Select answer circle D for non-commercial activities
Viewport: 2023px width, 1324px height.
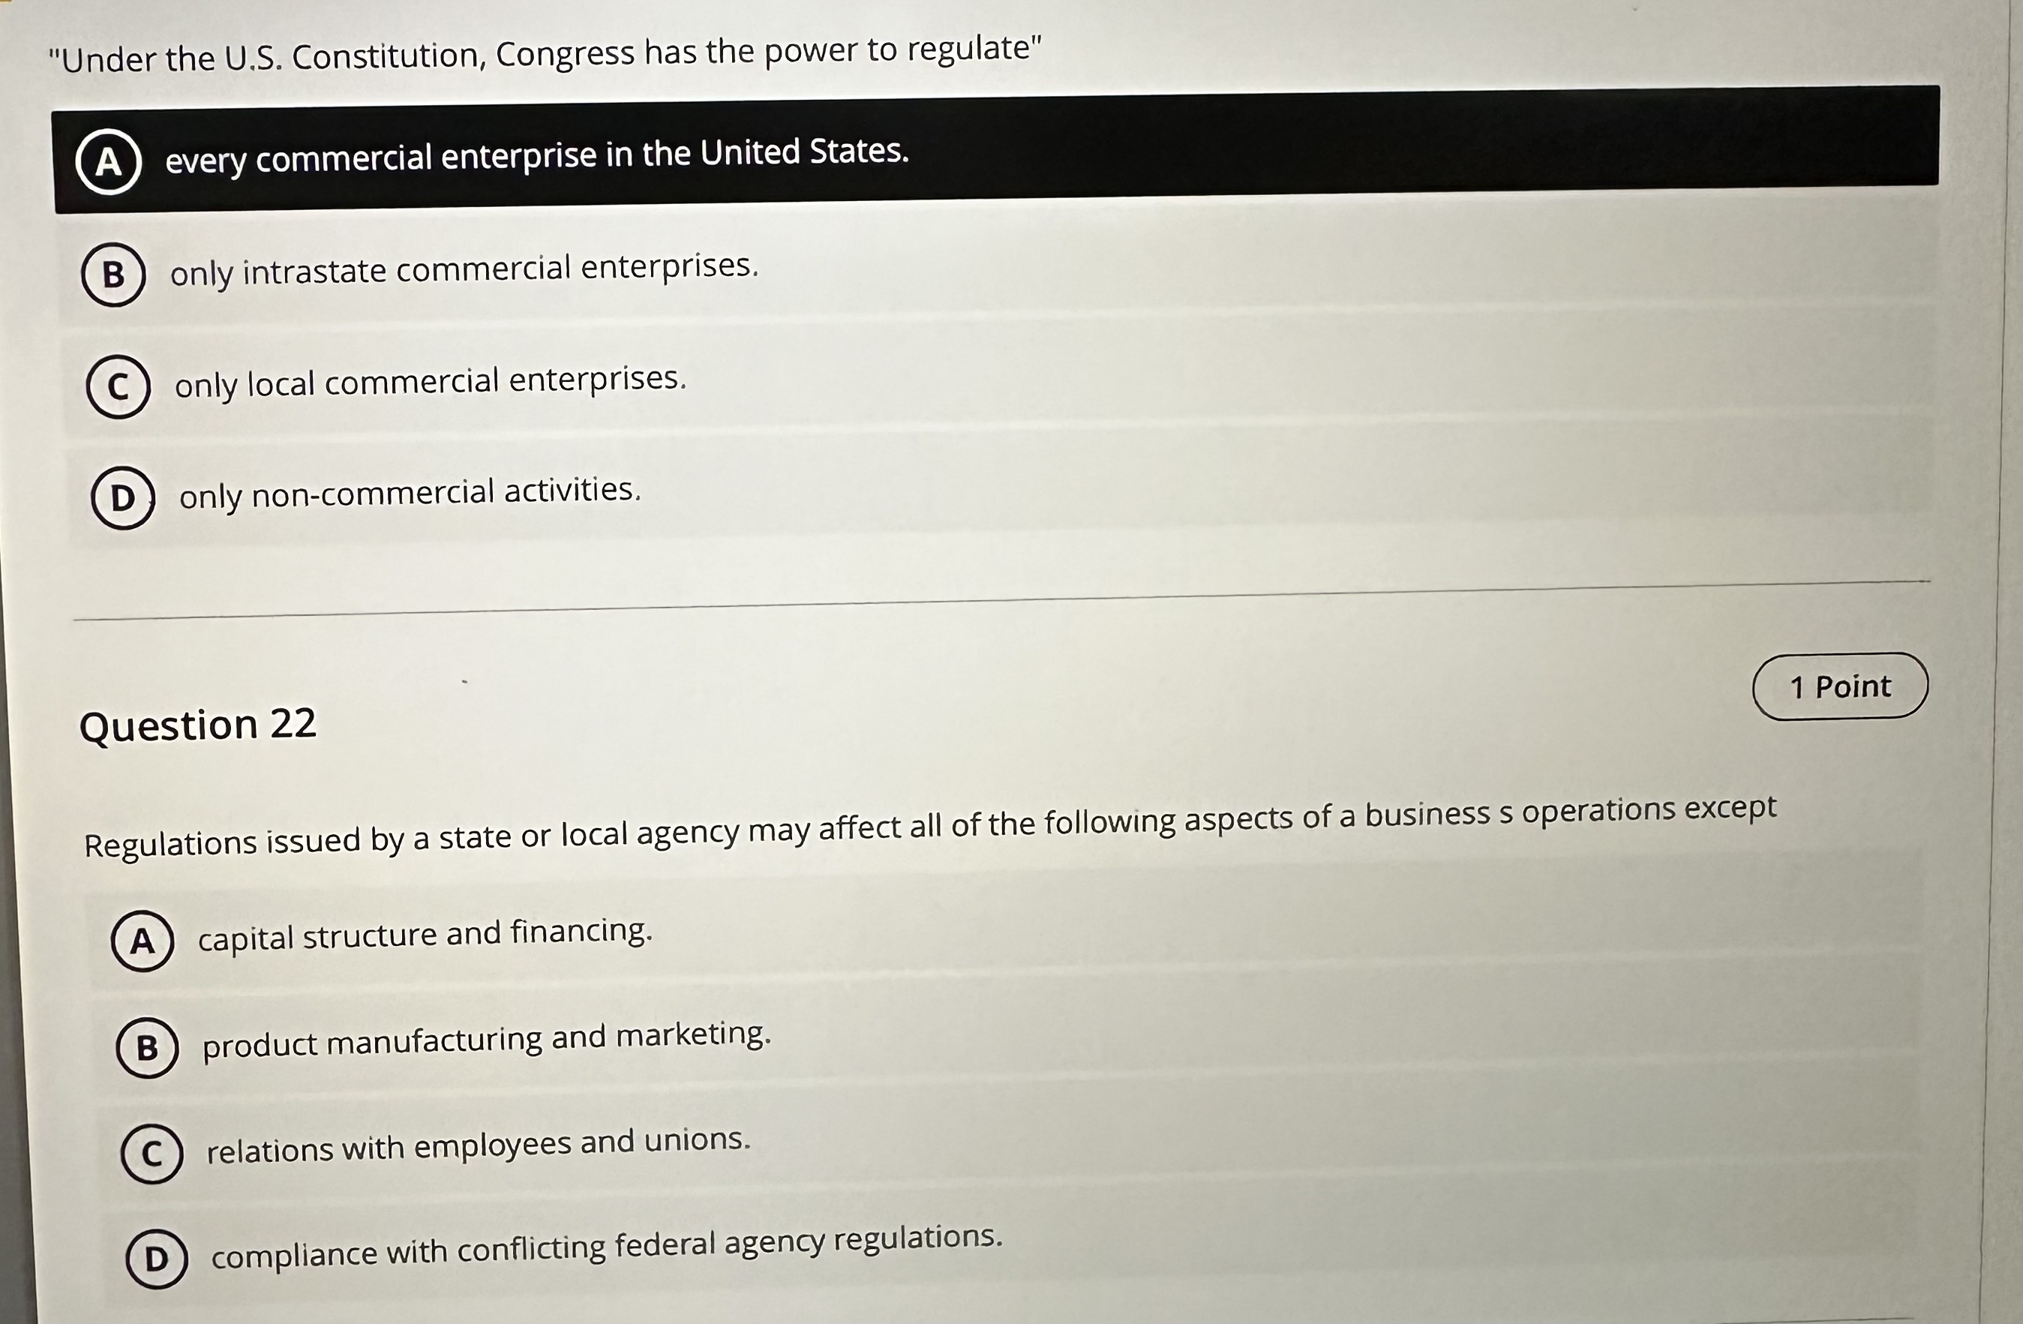point(122,498)
